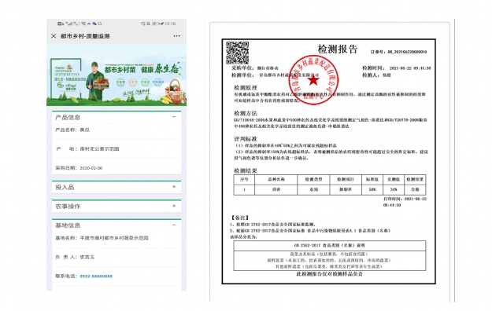
Task: Click the 50% standard value cell
Action: point(372,189)
